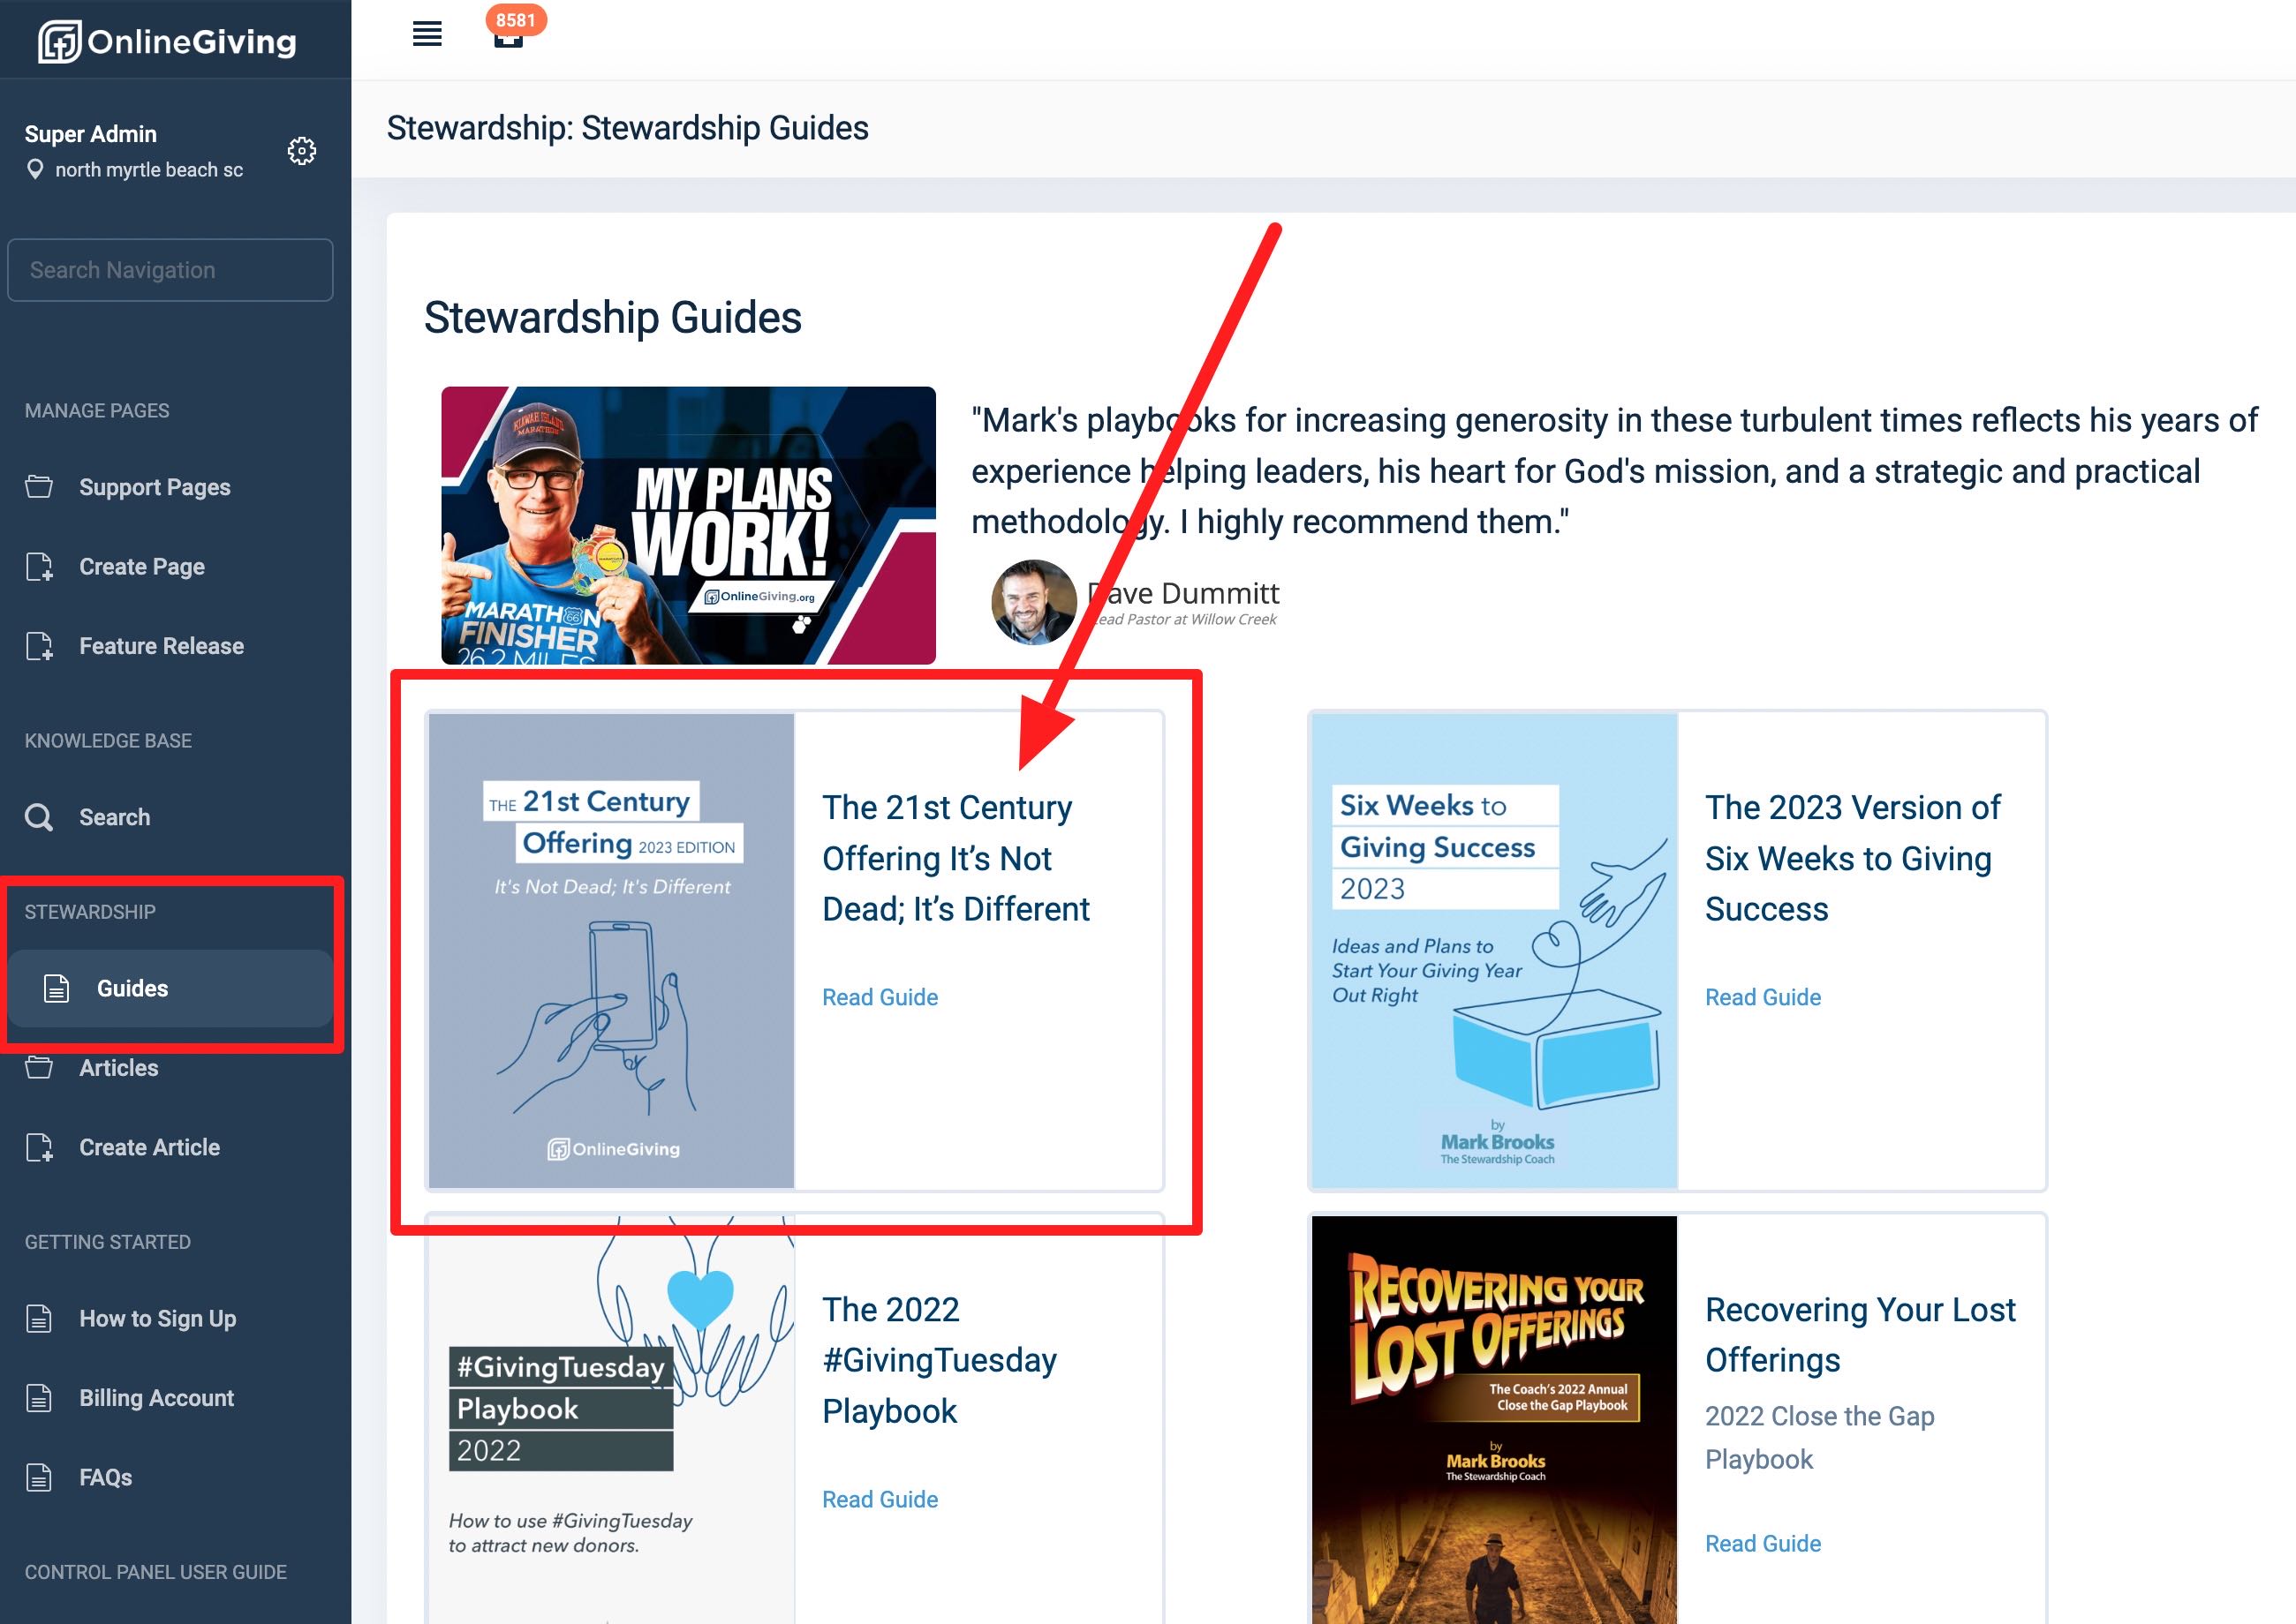Click the Create Article document icon
Image resolution: width=2296 pixels, height=1624 pixels.
coord(39,1147)
